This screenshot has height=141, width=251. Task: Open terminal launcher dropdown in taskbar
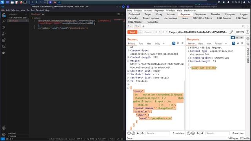pyautogui.click(x=28, y=2)
